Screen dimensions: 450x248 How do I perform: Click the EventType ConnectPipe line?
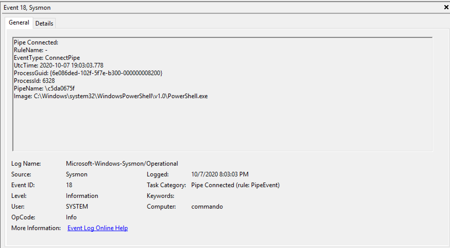click(47, 58)
